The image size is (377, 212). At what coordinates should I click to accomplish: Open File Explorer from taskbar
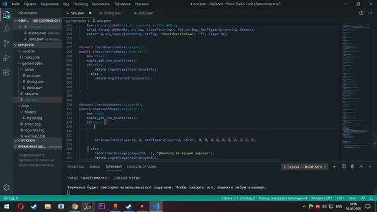tap(48, 207)
